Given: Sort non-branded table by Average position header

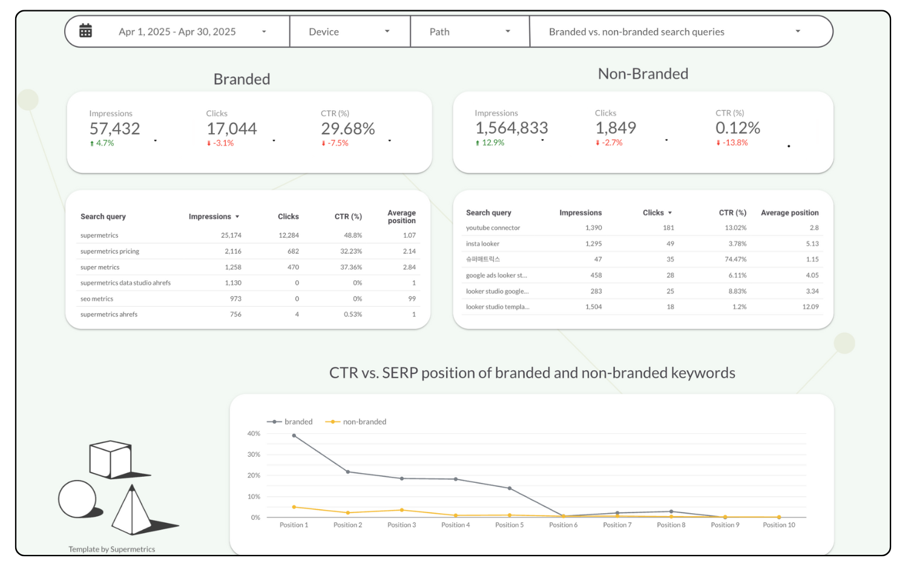Looking at the screenshot, I should pos(789,213).
